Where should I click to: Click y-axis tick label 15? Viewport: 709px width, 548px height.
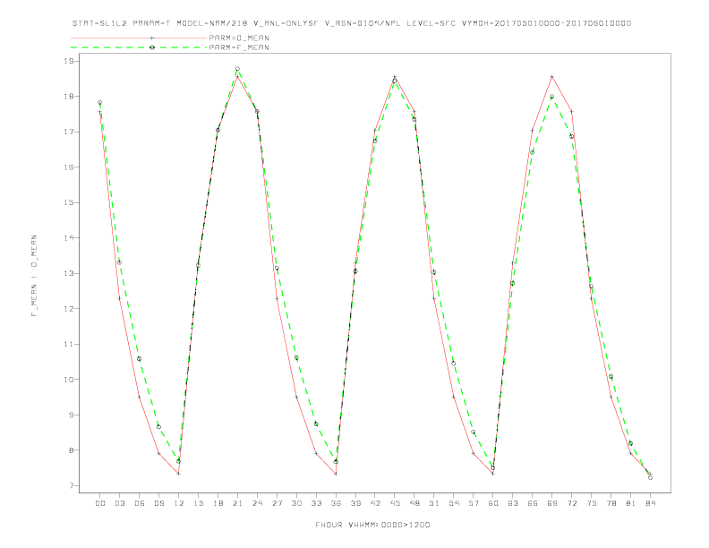[x=69, y=202]
